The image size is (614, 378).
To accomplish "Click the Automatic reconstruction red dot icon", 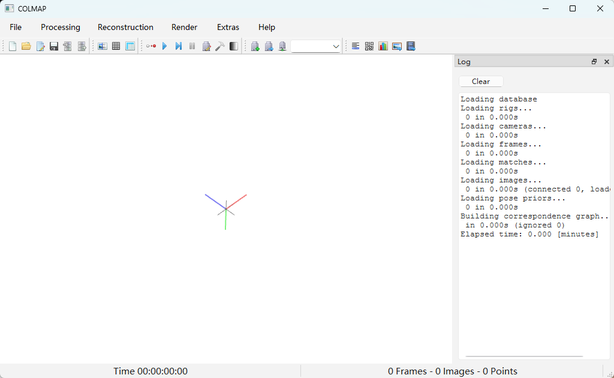I will (x=151, y=46).
